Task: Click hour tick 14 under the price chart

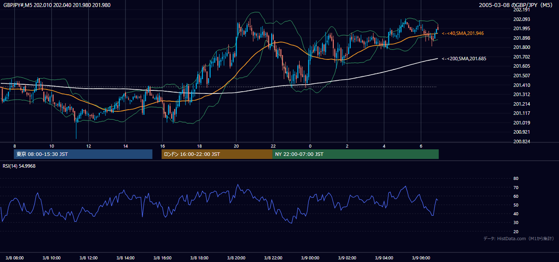Action: (126, 146)
